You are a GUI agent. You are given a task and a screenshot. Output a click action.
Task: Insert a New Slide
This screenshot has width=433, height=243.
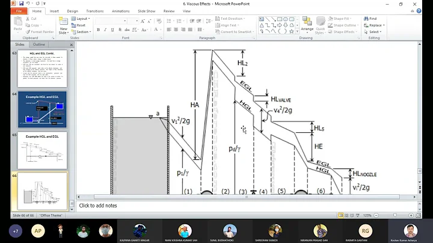[63, 26]
